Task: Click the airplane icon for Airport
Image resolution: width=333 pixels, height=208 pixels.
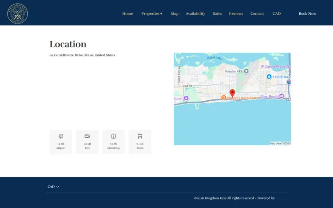Action: [61, 136]
